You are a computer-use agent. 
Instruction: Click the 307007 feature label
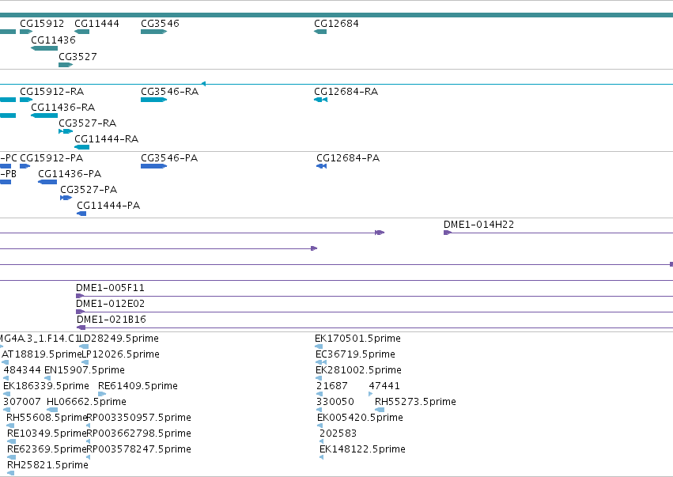pyautogui.click(x=22, y=402)
